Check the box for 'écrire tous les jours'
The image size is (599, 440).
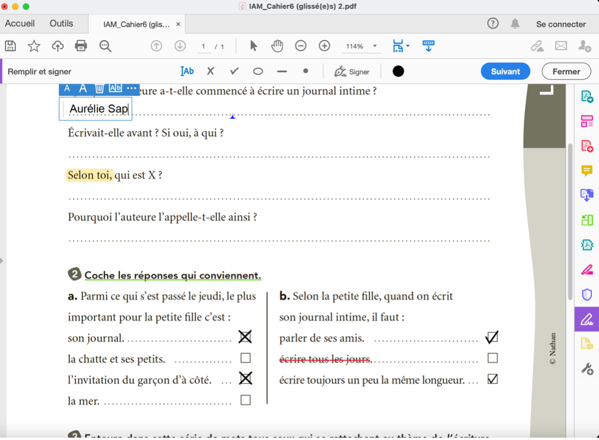493,358
